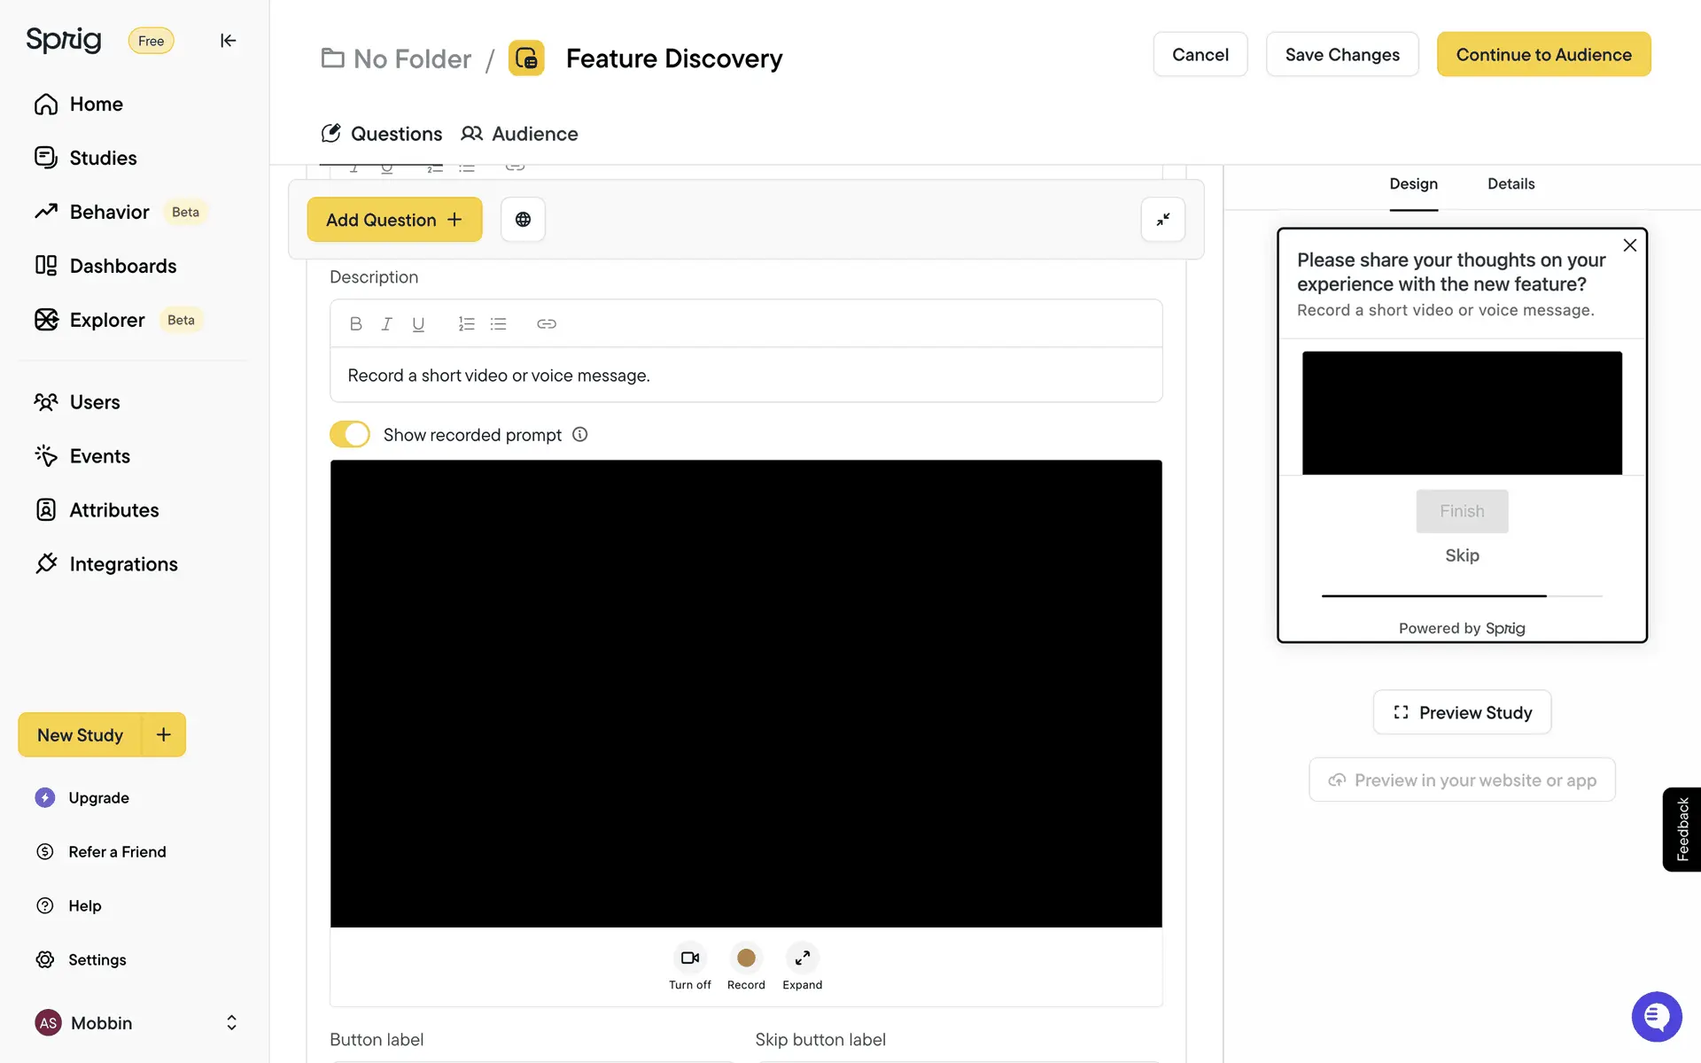Click Continue to Audience button
The image size is (1701, 1063).
pos(1543,55)
